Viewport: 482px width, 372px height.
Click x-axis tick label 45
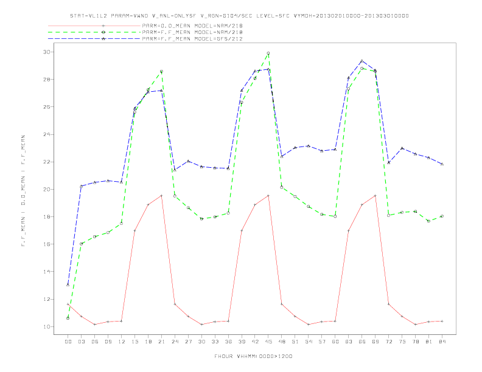pyautogui.click(x=268, y=342)
